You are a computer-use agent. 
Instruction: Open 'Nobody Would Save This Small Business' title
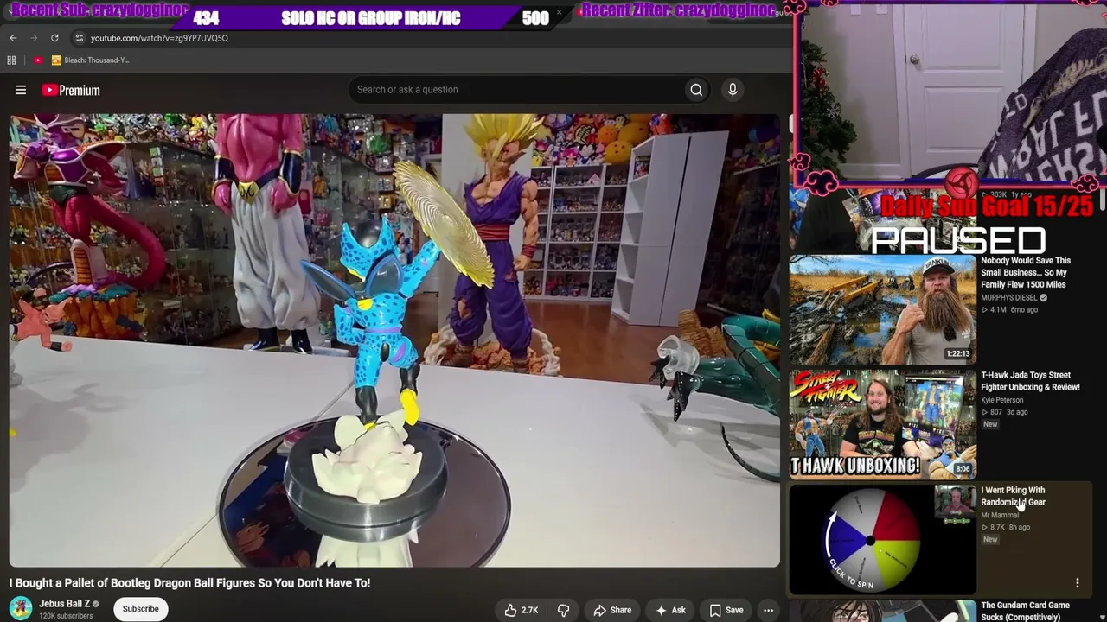coord(1026,272)
